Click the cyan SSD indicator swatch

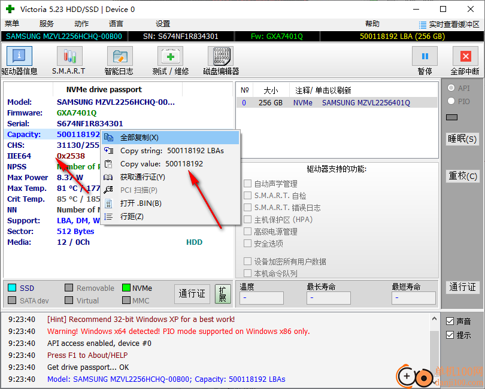(12, 288)
